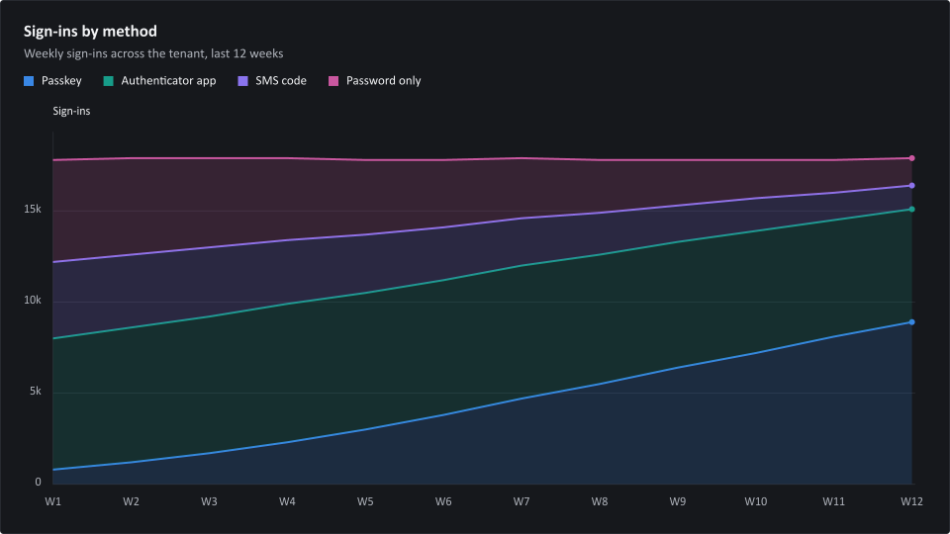Viewport: 950px width, 534px height.
Task: Toggle the Authenticator app legend swatch
Action: pos(109,81)
